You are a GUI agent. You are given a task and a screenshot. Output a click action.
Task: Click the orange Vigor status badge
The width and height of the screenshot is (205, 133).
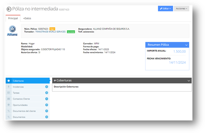[x=52, y=29]
